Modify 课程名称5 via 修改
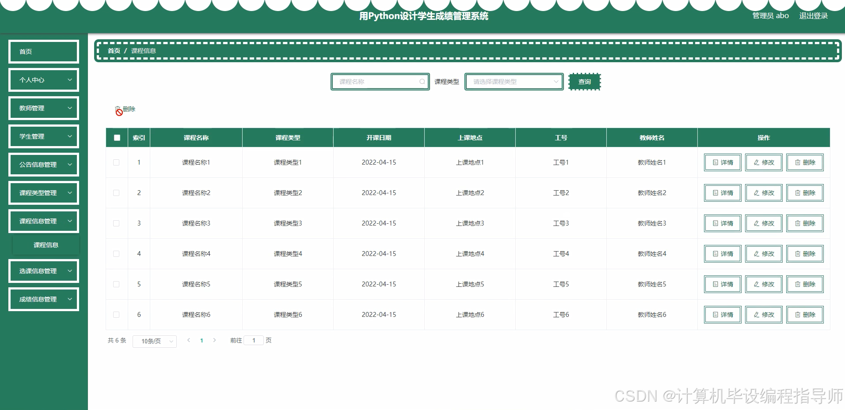This screenshot has height=410, width=845. (x=764, y=284)
